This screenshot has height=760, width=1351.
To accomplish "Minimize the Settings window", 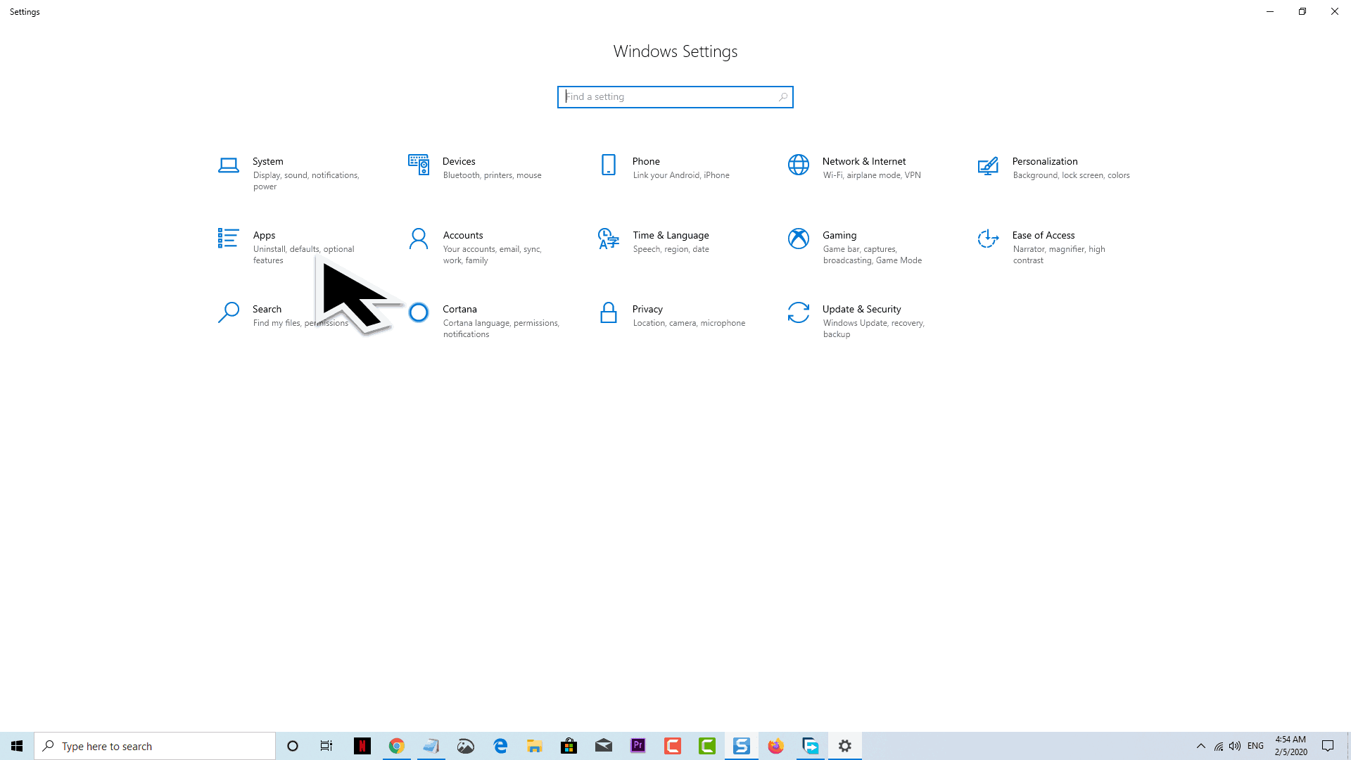I will pos(1270,11).
